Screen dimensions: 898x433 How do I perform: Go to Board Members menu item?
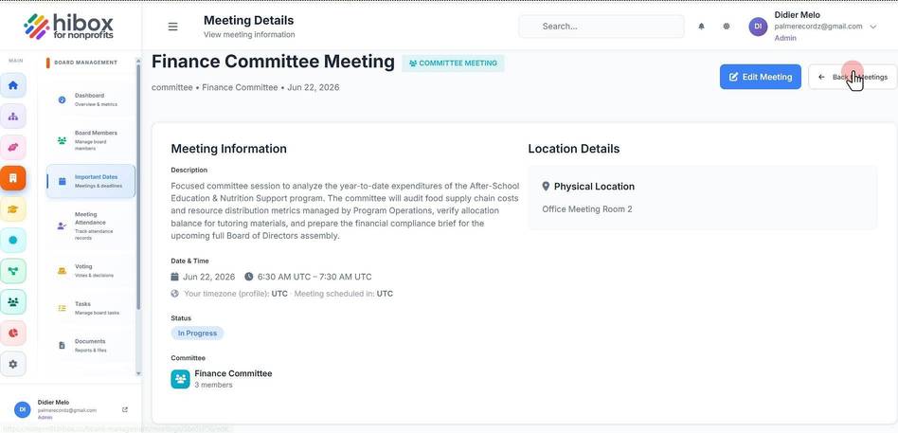coord(91,140)
